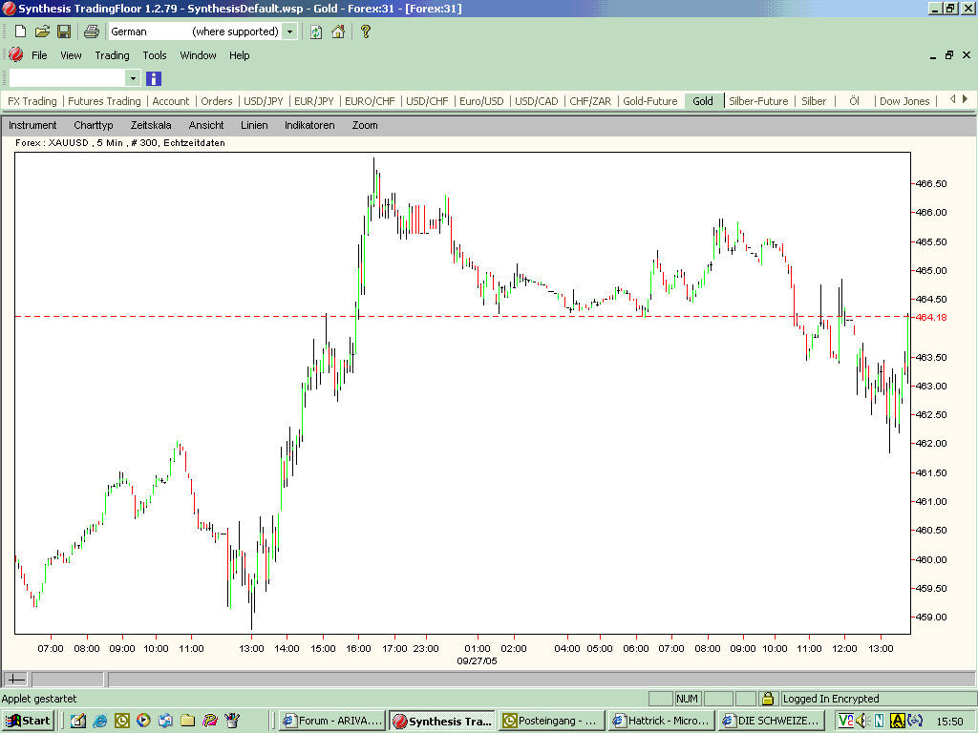Click the refresh page toolbar icon
This screenshot has width=978, height=733.
(x=316, y=31)
